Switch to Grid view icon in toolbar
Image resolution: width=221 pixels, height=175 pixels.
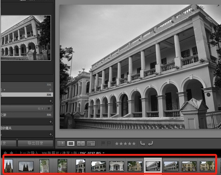[61, 143]
